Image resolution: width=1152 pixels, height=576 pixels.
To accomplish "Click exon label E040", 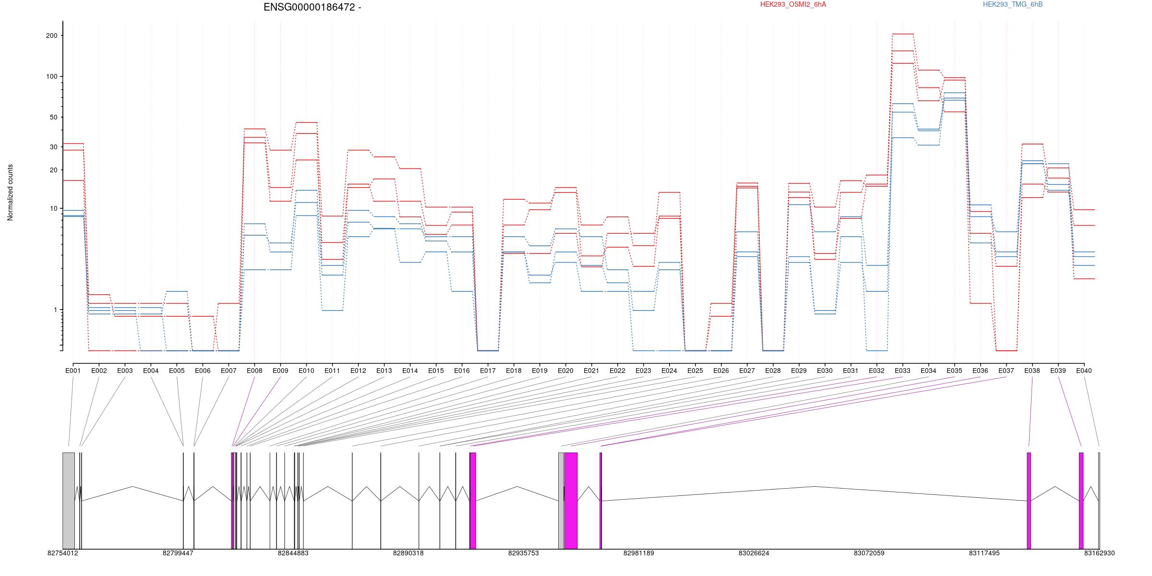I will point(1084,371).
